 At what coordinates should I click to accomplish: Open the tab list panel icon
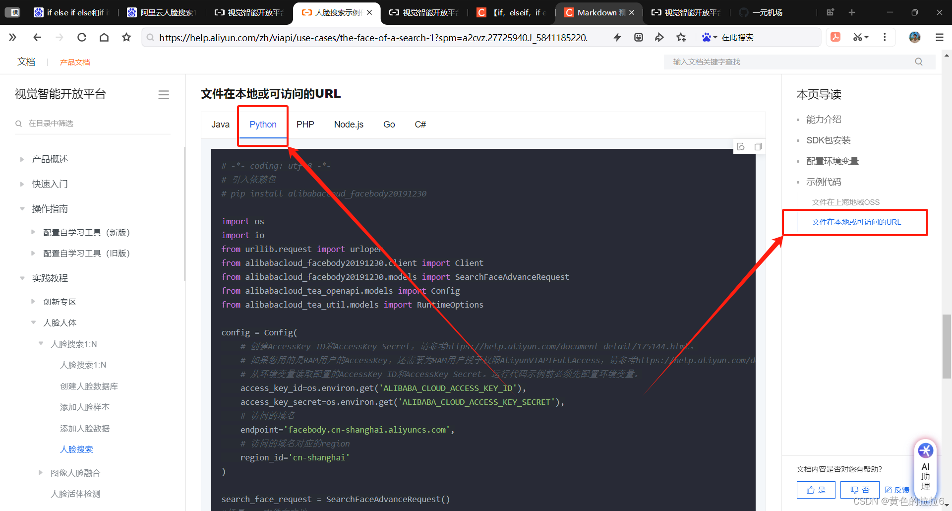831,12
